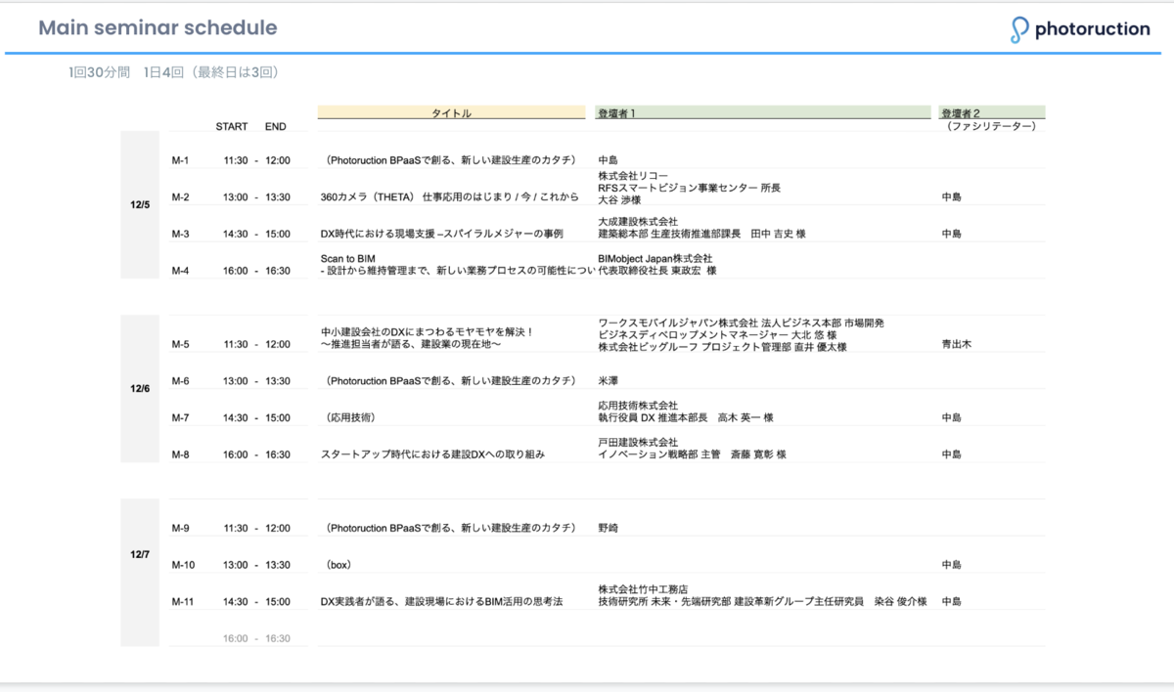Click the "（応用技術）" title in M-7
1174x692 pixels.
tap(350, 418)
